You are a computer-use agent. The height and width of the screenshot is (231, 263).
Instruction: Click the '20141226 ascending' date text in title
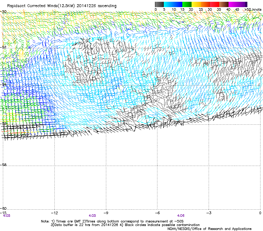(x=96, y=6)
